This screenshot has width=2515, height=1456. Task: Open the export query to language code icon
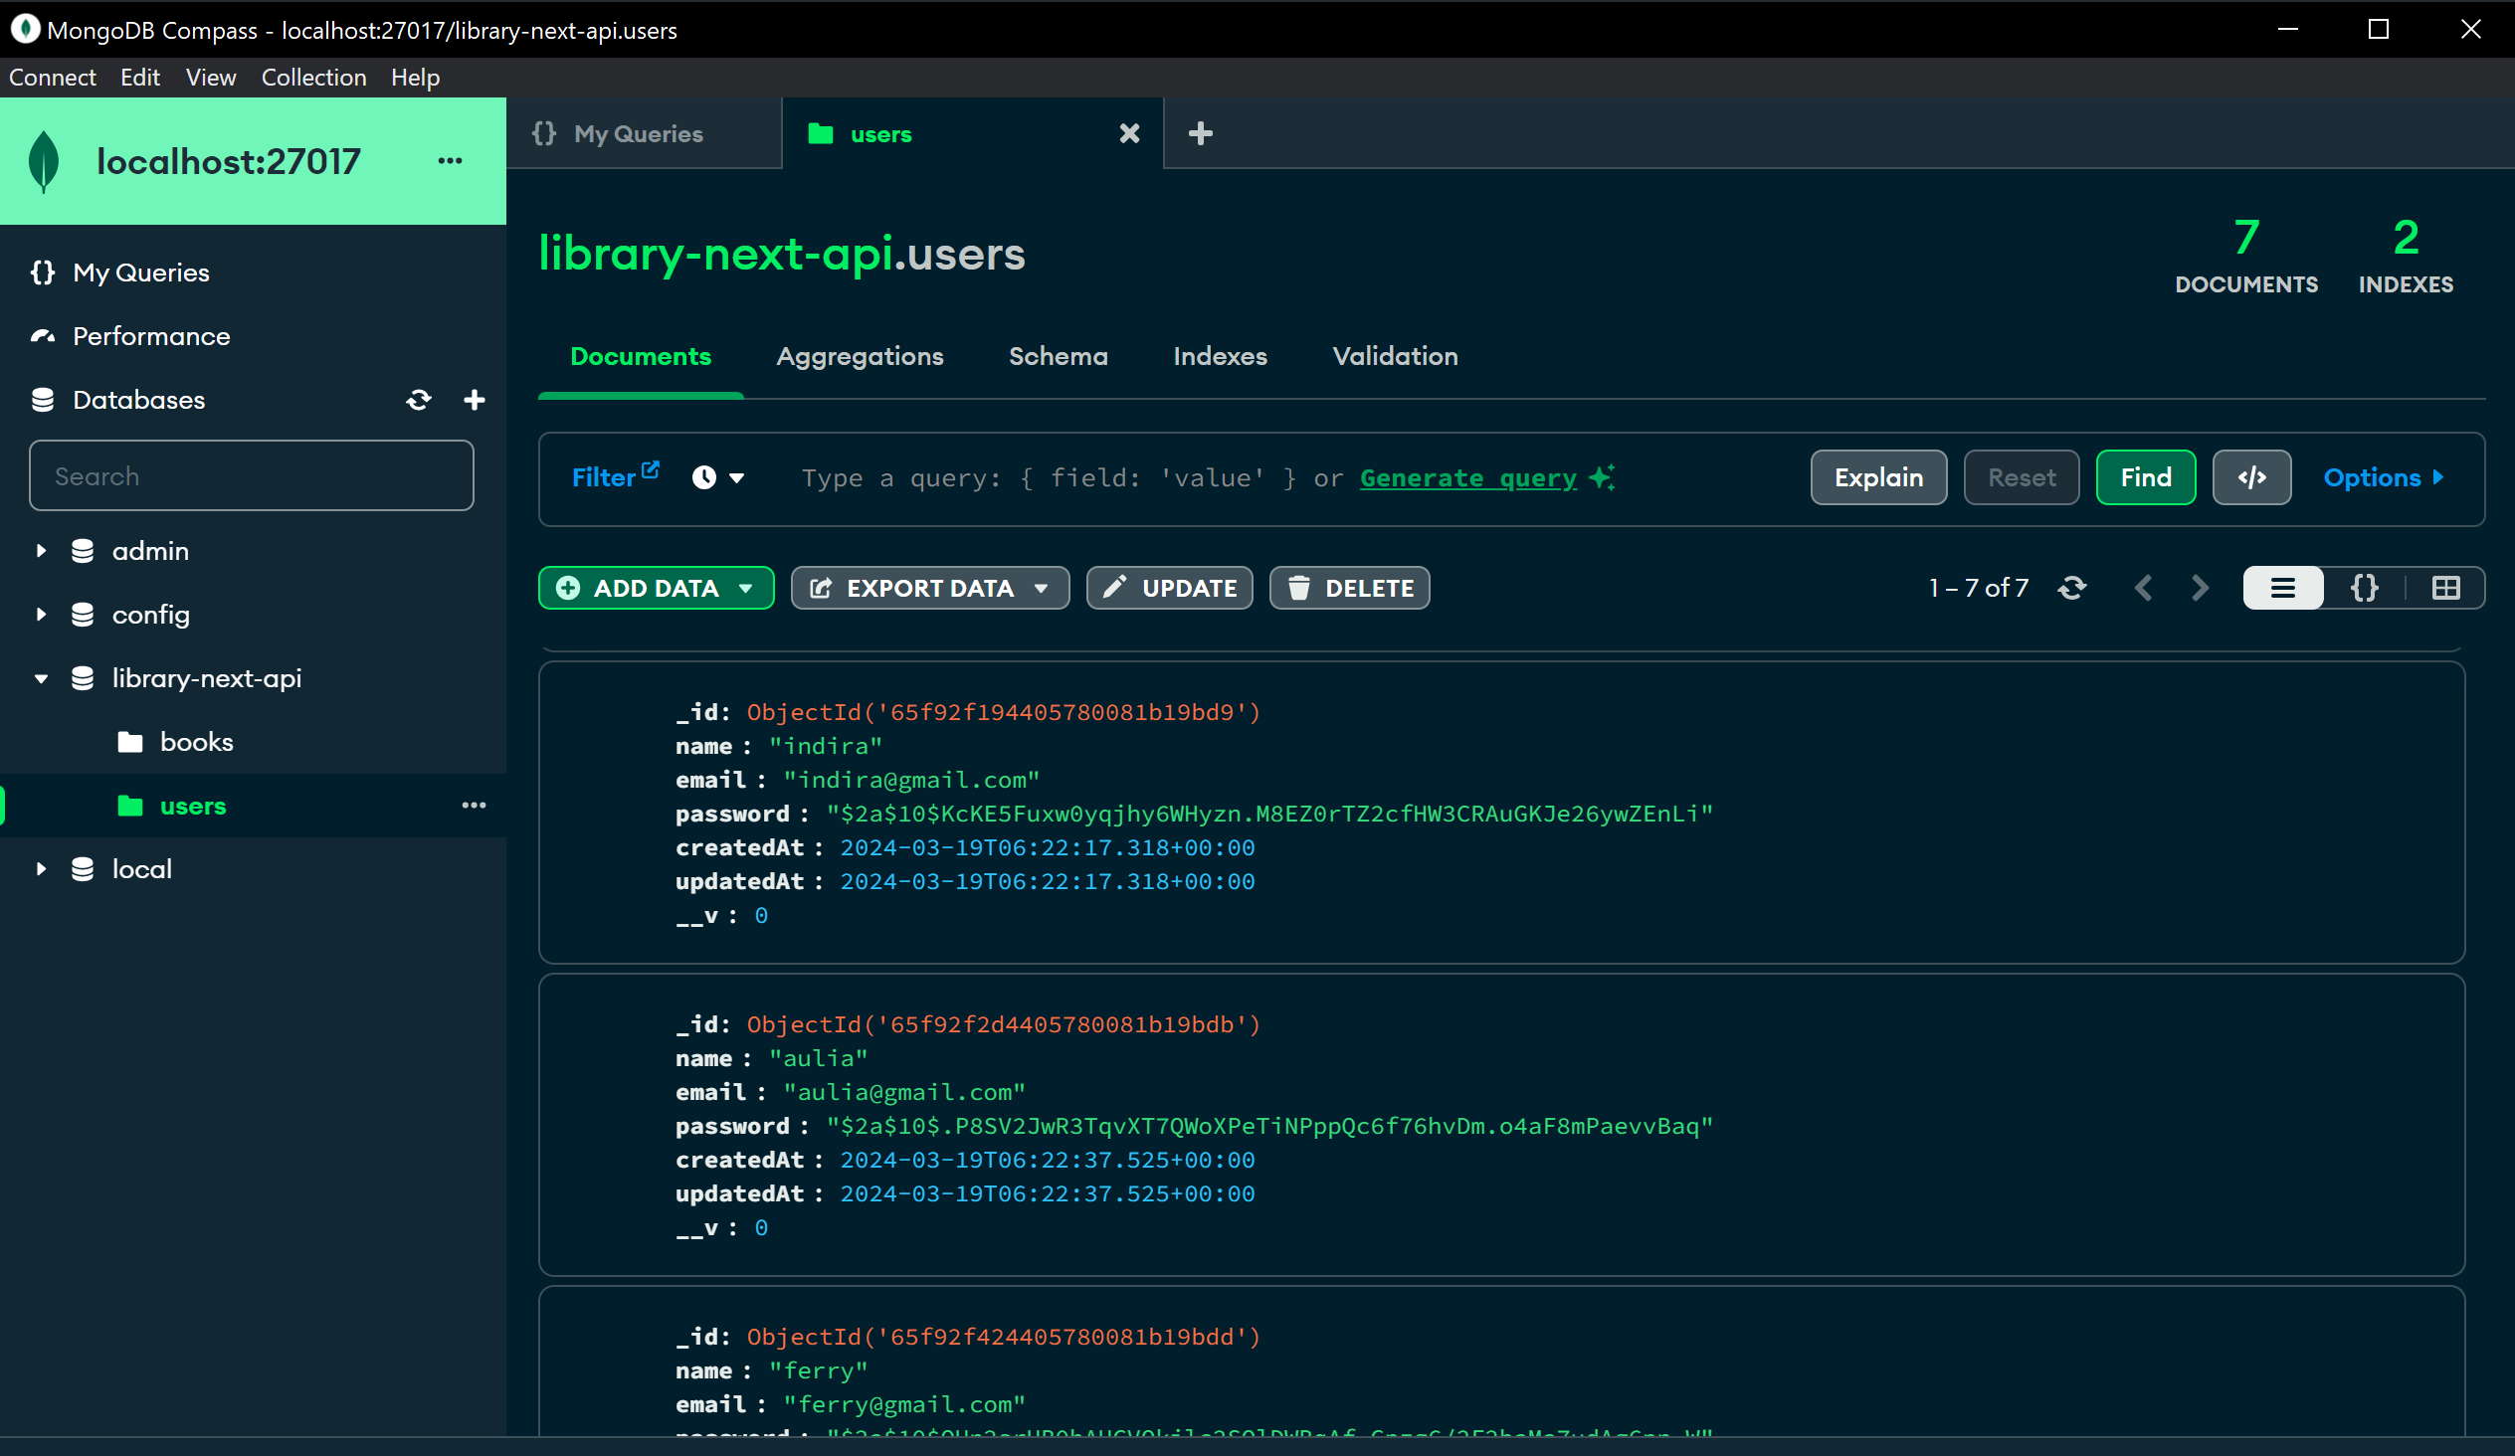pos(2250,477)
